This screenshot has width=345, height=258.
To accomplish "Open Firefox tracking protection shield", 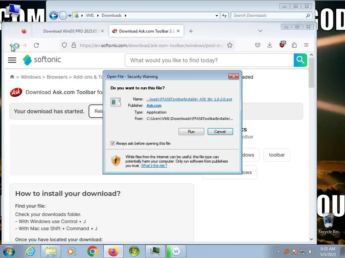I will 64,45.
